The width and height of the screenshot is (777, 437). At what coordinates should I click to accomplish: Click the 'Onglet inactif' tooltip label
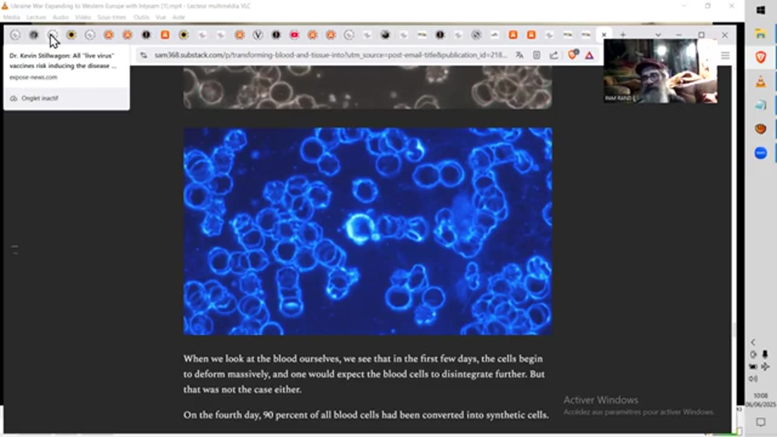[40, 98]
